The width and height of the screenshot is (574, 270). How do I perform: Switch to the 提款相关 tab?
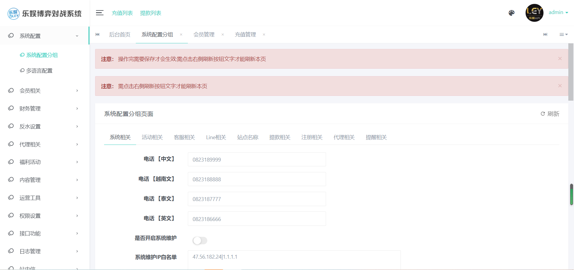pos(280,137)
